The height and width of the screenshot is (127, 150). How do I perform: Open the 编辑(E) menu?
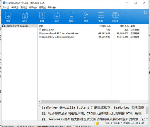click(15, 8)
